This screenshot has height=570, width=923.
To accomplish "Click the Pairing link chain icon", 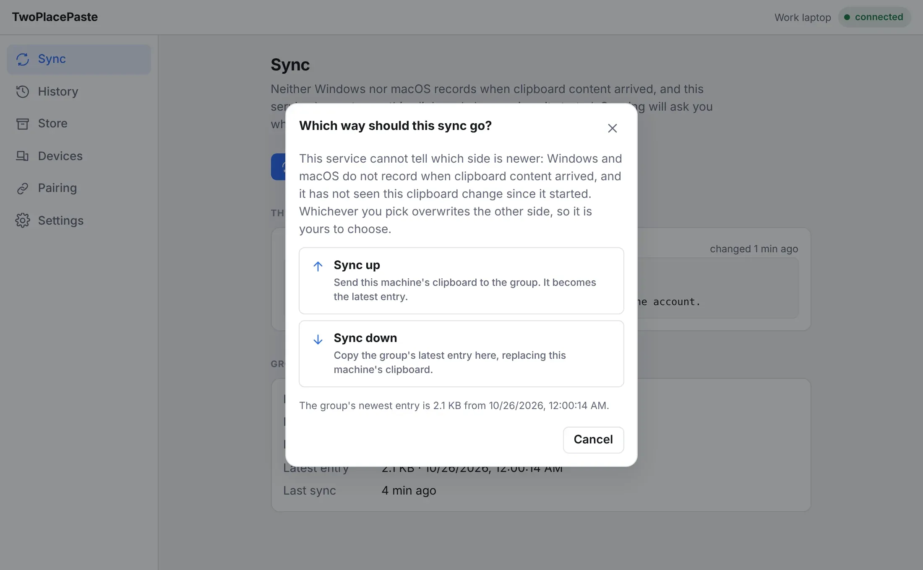I will pyautogui.click(x=23, y=188).
